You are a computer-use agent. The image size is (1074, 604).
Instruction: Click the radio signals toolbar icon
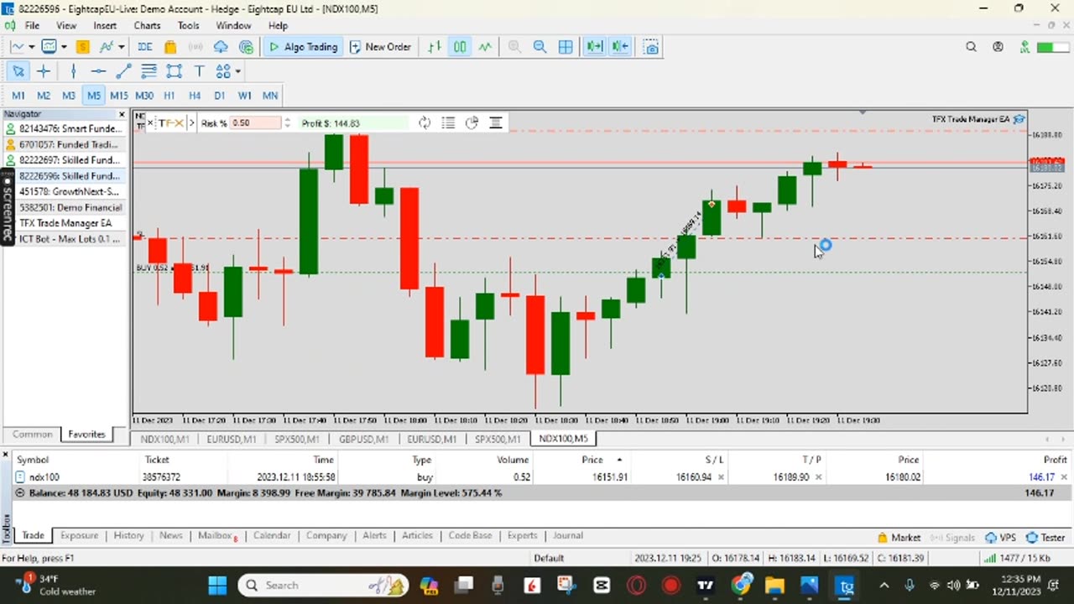196,47
